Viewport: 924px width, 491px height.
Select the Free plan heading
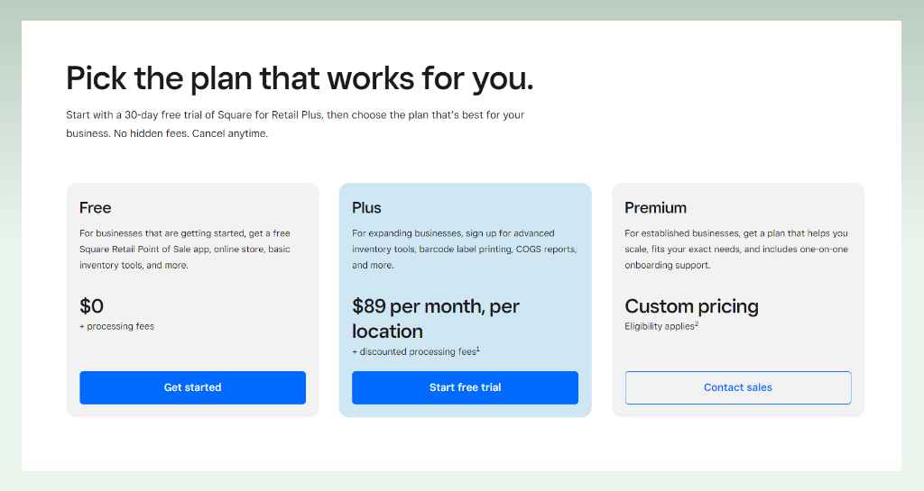[96, 207]
